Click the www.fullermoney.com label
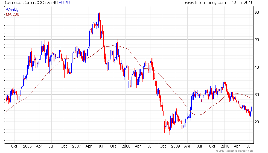This screenshot has height=153, width=268. [205, 2]
